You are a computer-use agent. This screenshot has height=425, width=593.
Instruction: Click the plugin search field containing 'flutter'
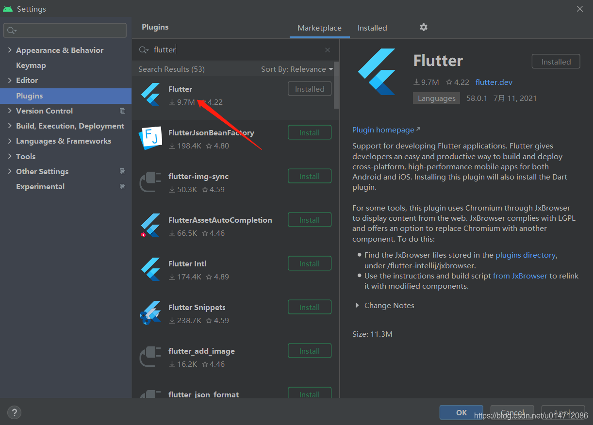coord(235,49)
